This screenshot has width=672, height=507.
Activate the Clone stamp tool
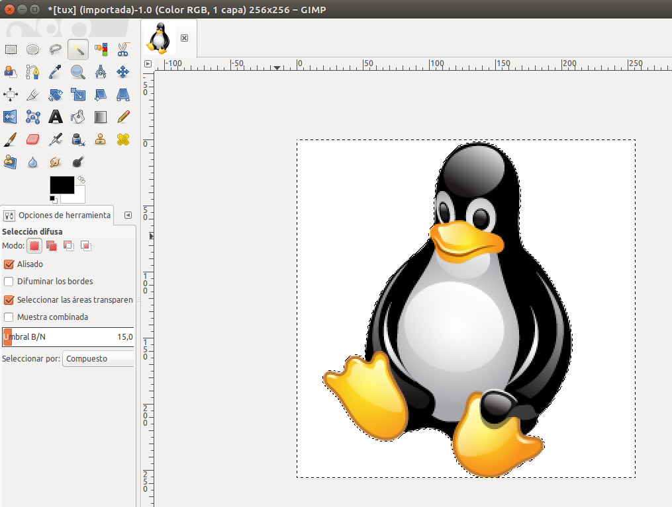tap(101, 139)
